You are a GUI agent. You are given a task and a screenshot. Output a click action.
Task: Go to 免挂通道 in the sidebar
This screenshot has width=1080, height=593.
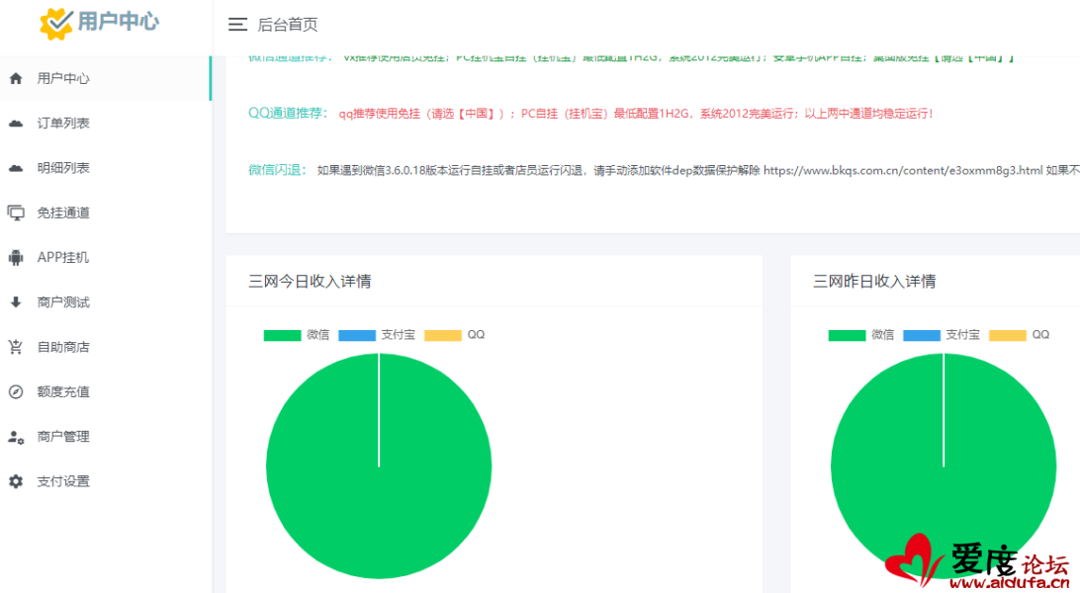point(63,212)
